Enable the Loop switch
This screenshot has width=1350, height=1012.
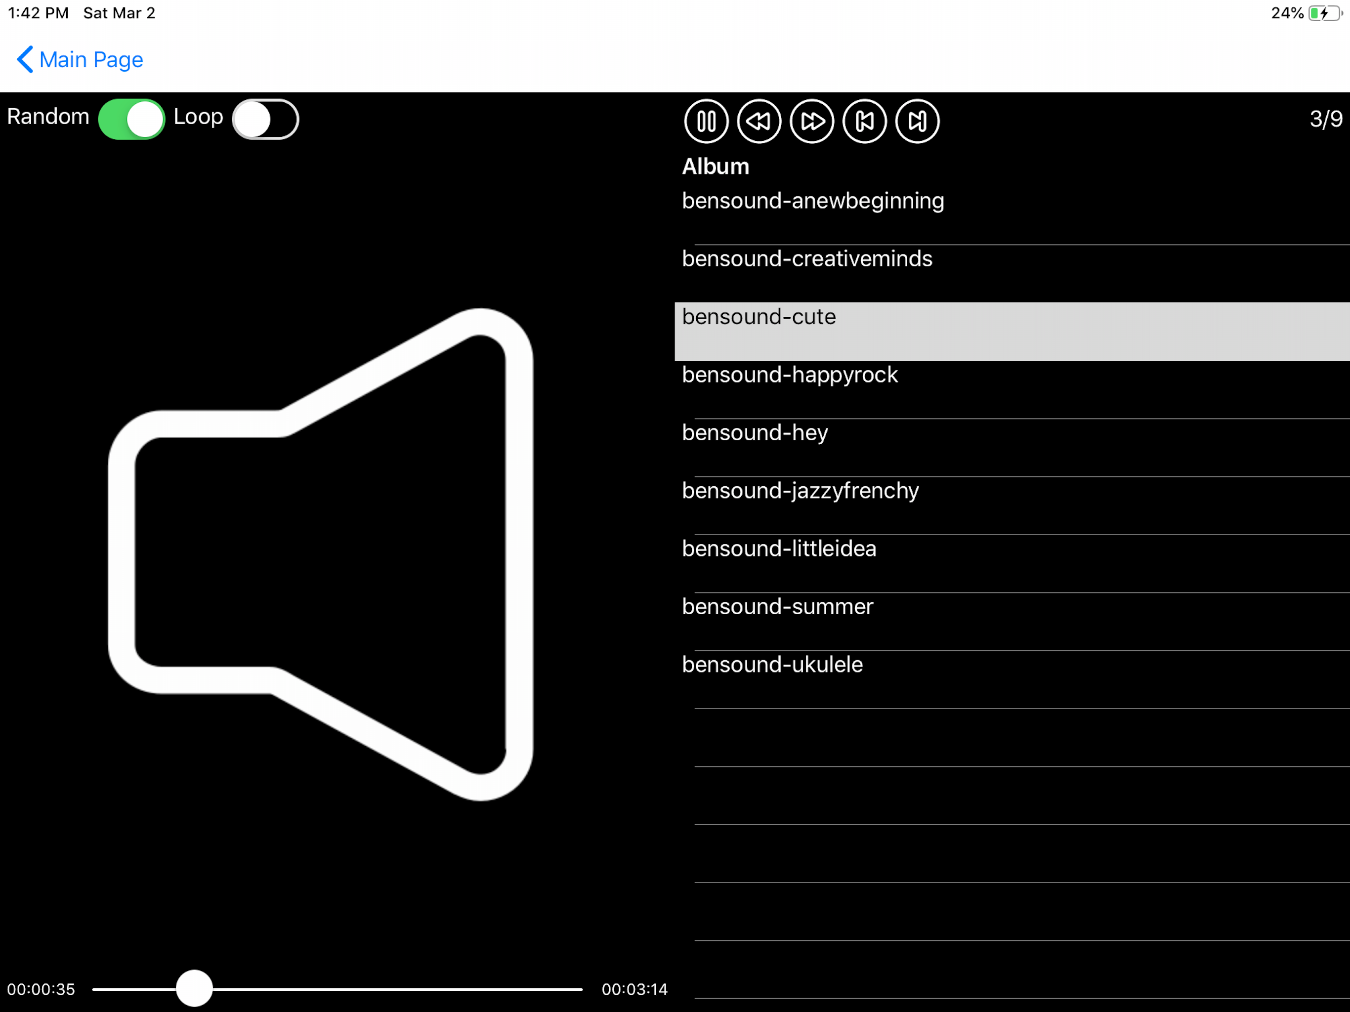265,119
